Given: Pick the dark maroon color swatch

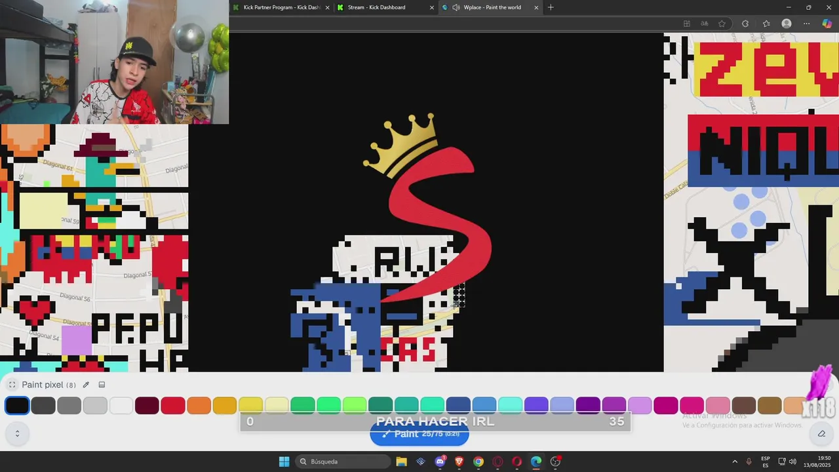Looking at the screenshot, I should pos(147,406).
